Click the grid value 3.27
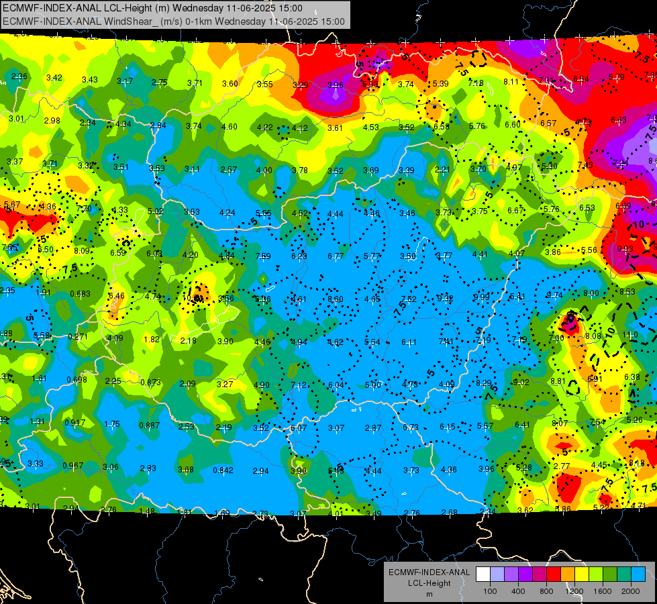 click(x=225, y=384)
